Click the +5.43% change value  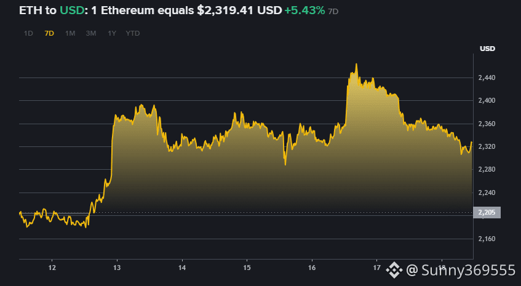pos(304,10)
